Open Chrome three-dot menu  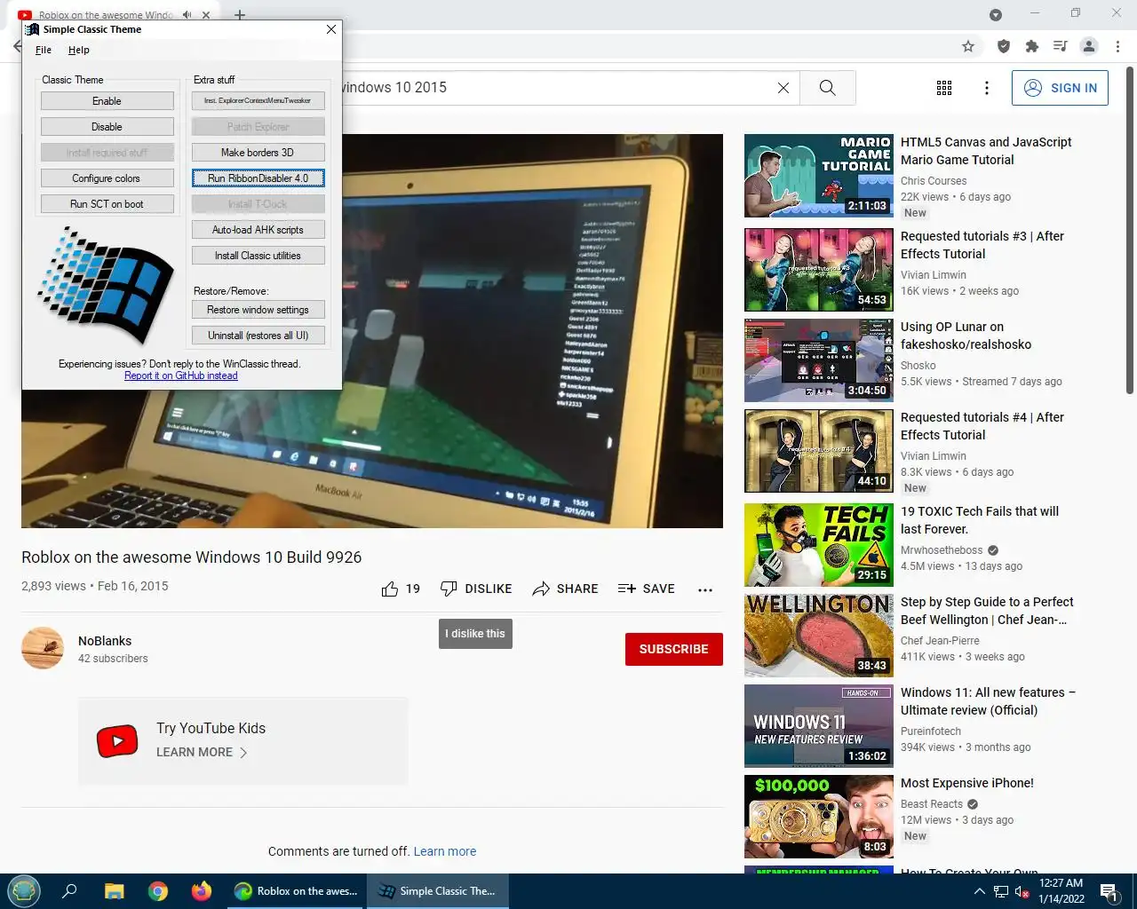coord(1117,46)
